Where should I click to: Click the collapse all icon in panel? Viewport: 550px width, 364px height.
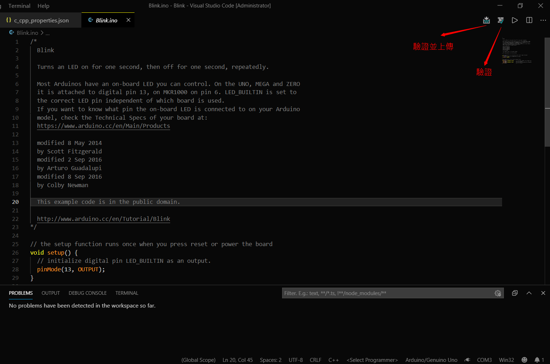coord(515,293)
